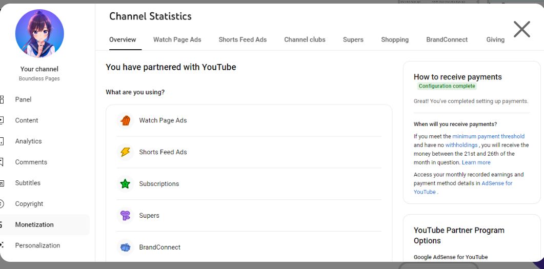Screen dimensions: 544x269
Task: Click the Your channel label
Action: [39, 69]
